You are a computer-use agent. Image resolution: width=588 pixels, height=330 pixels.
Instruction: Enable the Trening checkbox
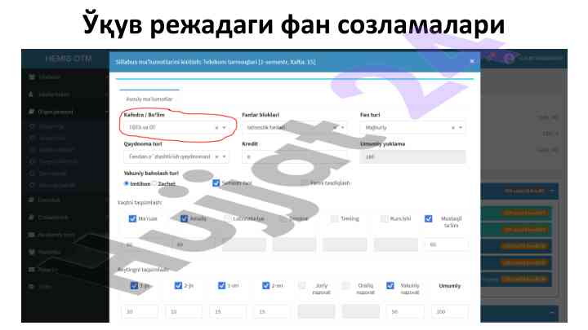pyautogui.click(x=334, y=218)
